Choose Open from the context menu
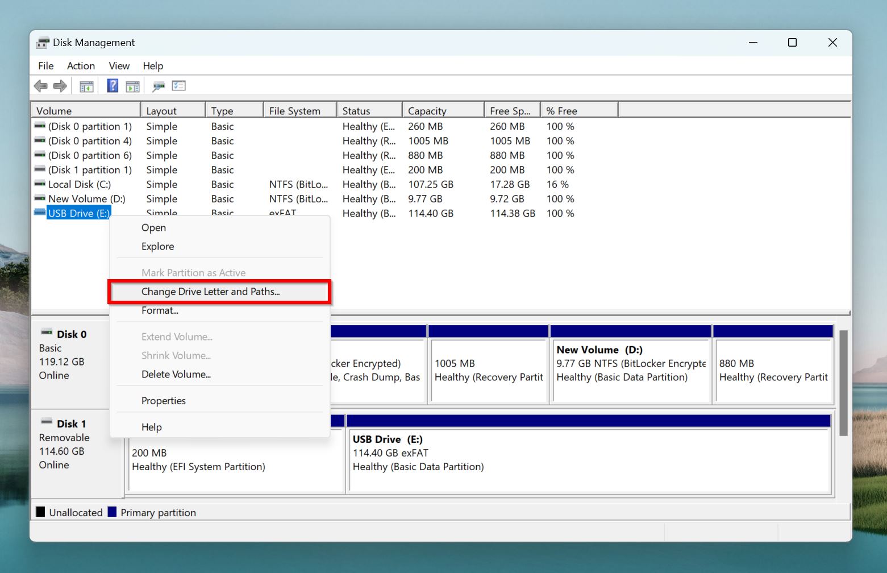The width and height of the screenshot is (887, 573). point(220,227)
